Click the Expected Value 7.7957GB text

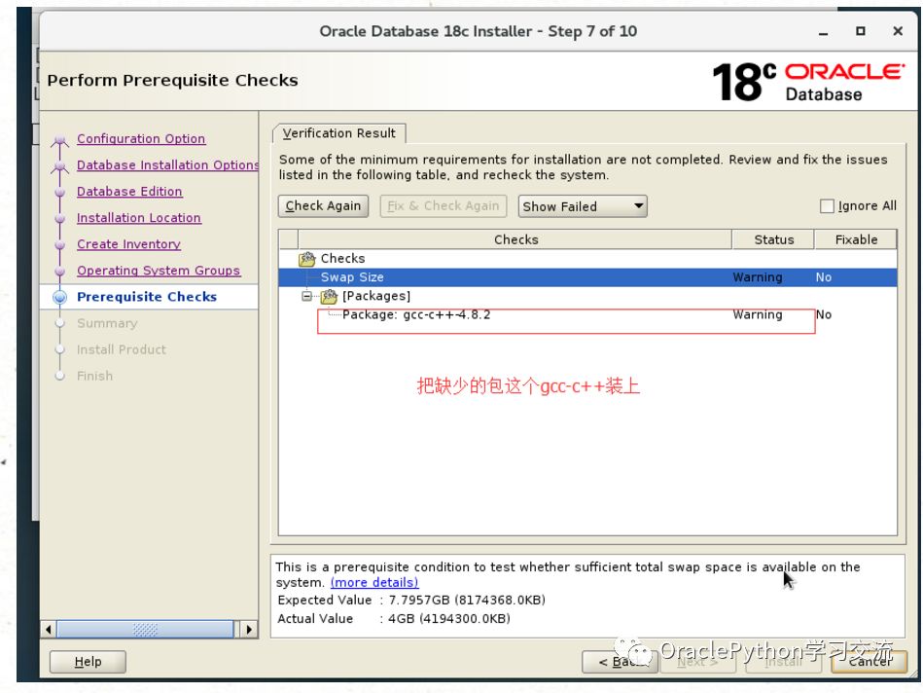(410, 600)
